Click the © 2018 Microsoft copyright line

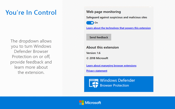pos(97,58)
